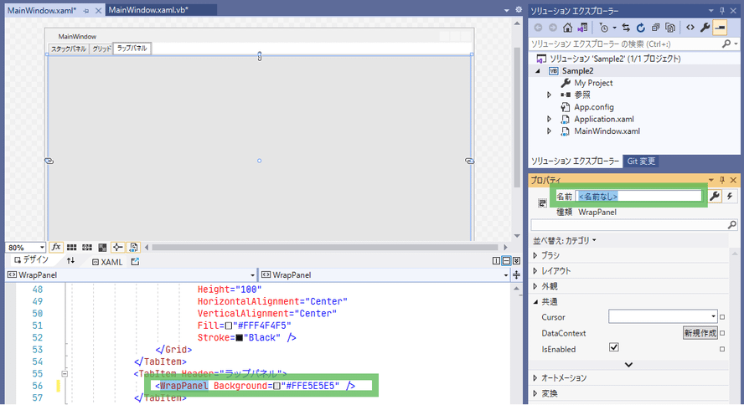The width and height of the screenshot is (744, 405).
Task: Switch to the Git 変更 tab
Action: (x=641, y=161)
